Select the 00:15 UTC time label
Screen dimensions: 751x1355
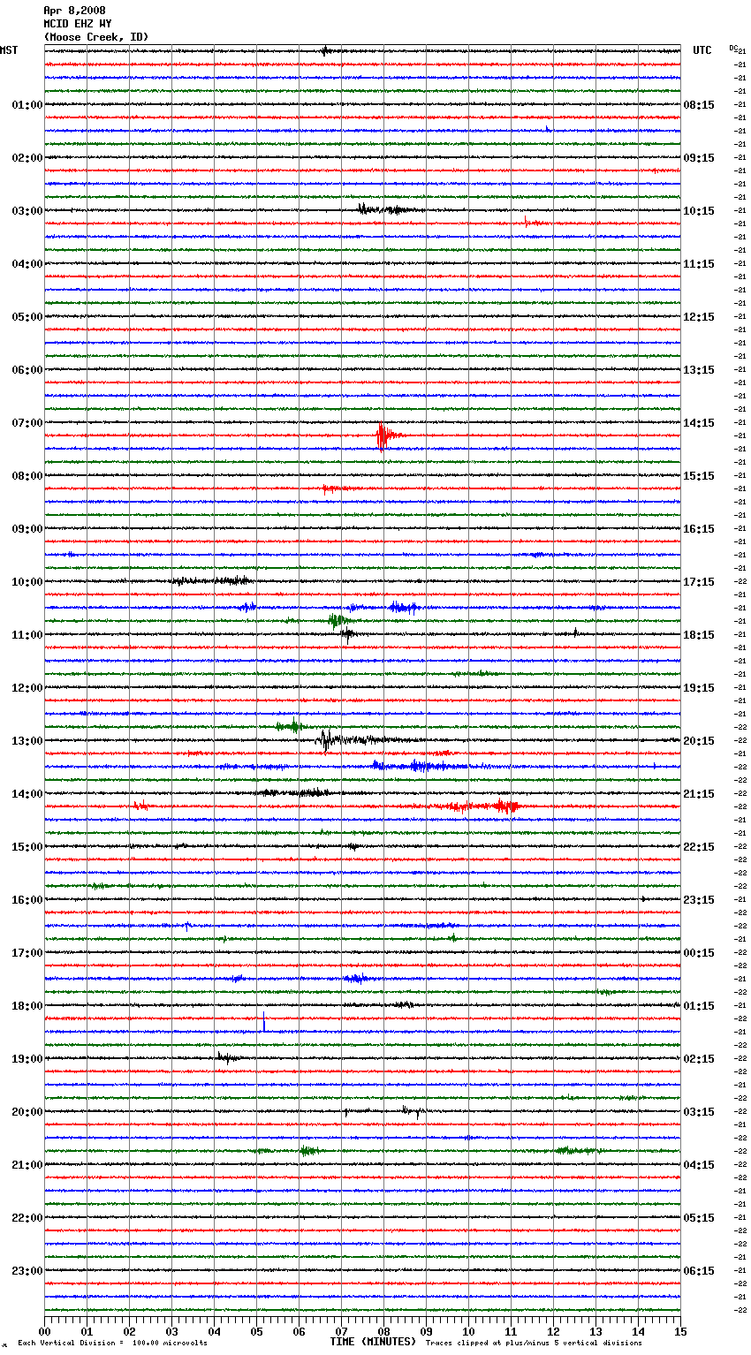click(x=699, y=953)
